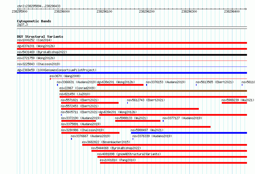
Task: Click the esv2721759 (Wong2012b) label
Action: tap(36, 58)
